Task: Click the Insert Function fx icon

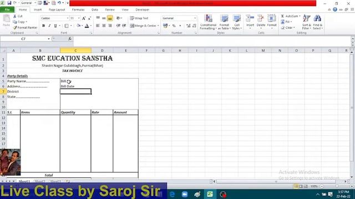Action: coord(70,39)
